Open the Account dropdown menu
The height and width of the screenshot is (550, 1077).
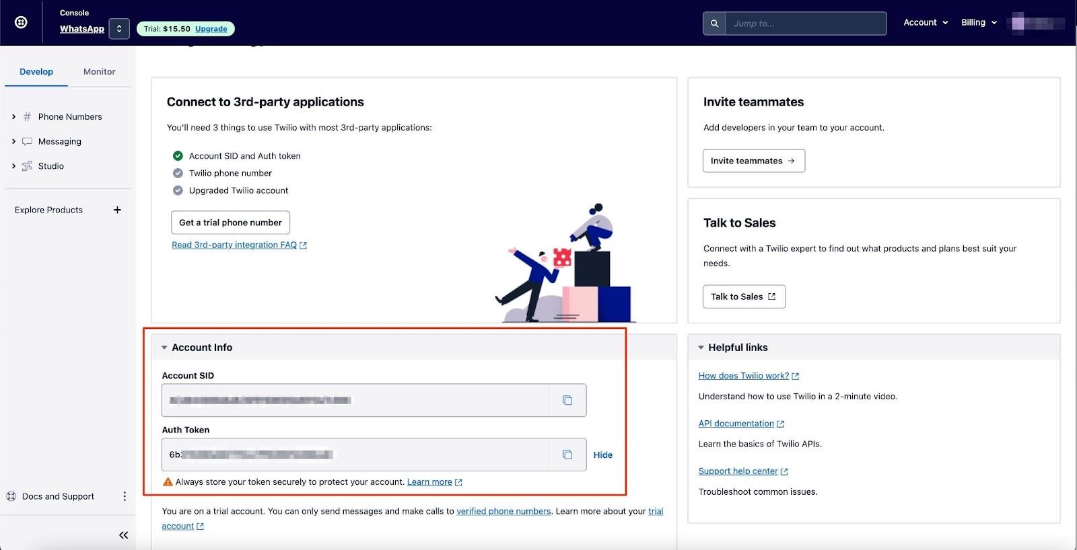tap(925, 23)
